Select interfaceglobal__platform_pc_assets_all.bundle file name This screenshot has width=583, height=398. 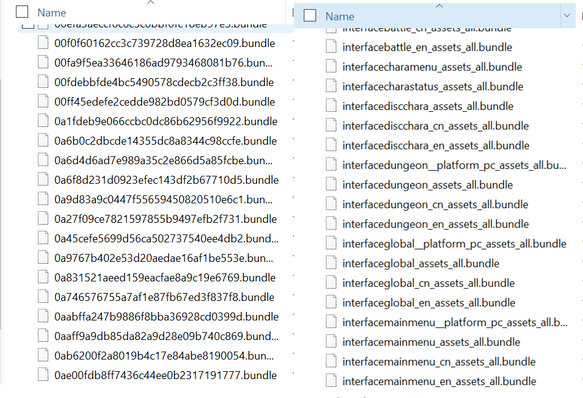pos(454,244)
